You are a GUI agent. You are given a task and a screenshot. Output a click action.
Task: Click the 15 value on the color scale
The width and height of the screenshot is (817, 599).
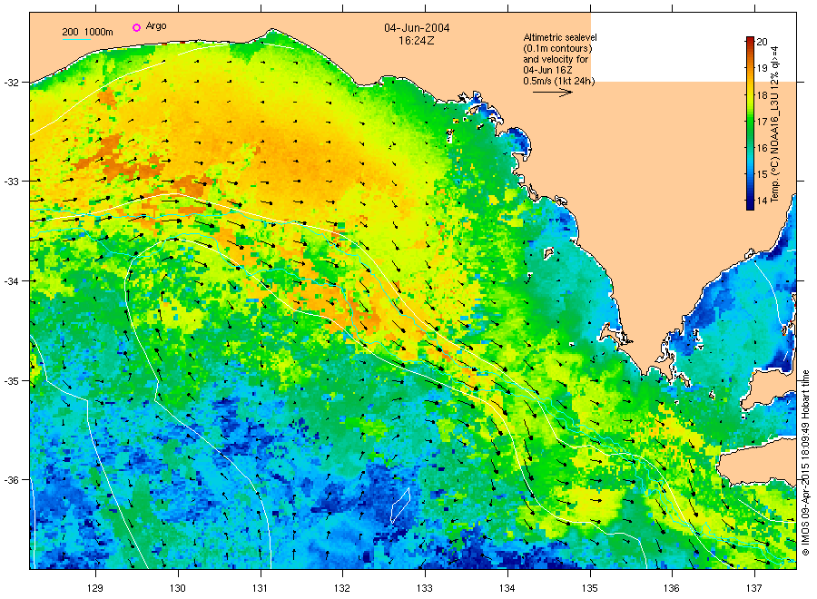pos(762,174)
